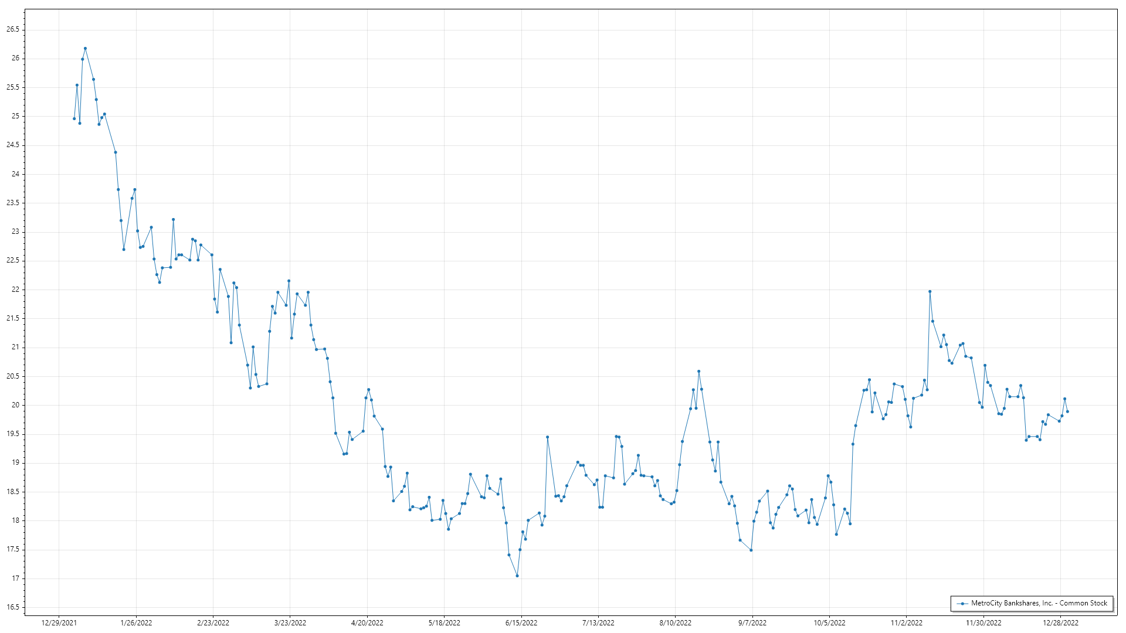Image resolution: width=1126 pixels, height=633 pixels.
Task: Click y-axis value 17.5
Action: click(x=13, y=549)
